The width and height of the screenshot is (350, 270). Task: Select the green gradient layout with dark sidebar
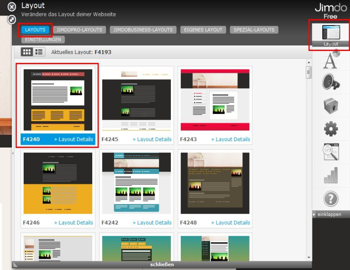215,248
